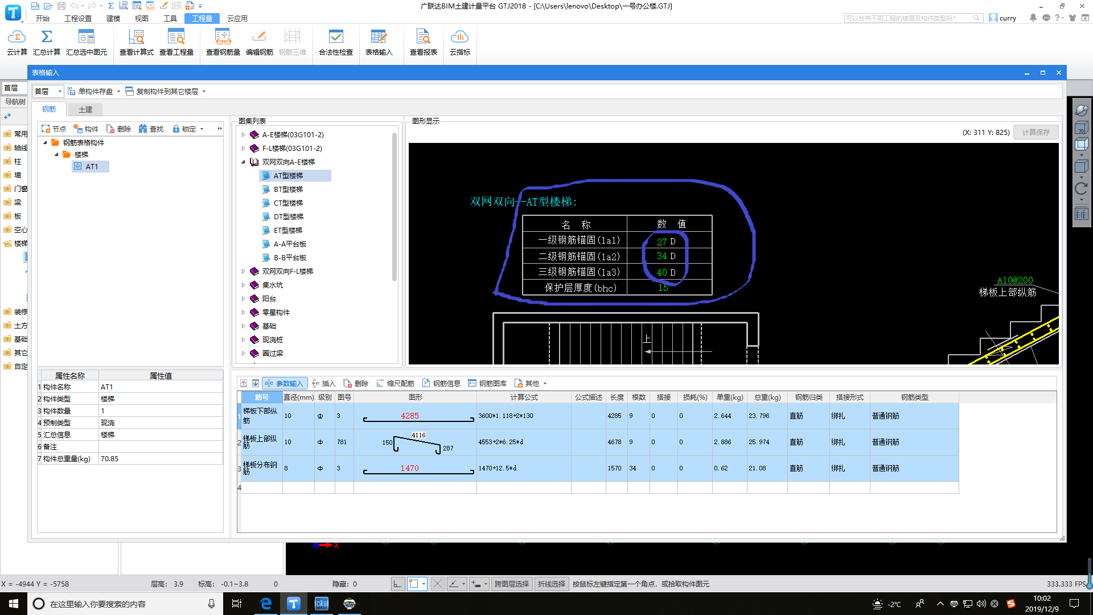Screen dimensions: 1093x615
Task: Click 27 D anchor value in diagram
Action: (666, 241)
